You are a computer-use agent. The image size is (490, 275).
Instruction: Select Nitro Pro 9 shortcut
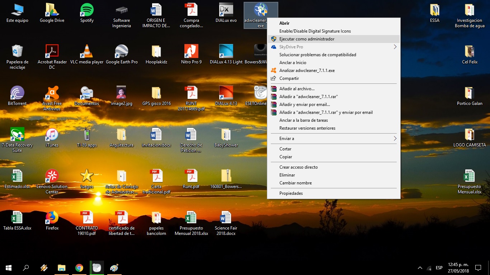(x=191, y=54)
